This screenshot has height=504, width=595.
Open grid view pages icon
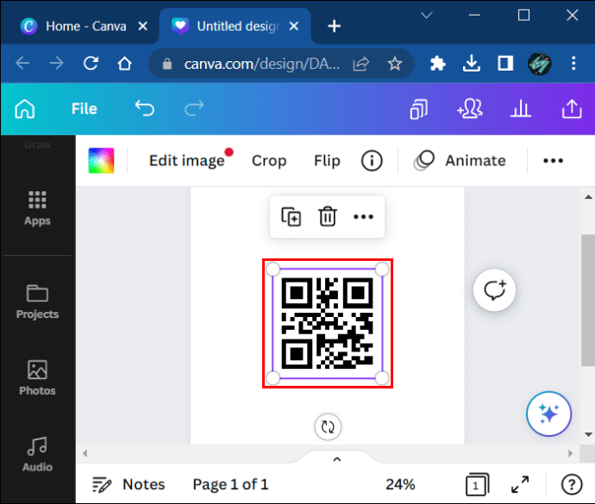[478, 485]
